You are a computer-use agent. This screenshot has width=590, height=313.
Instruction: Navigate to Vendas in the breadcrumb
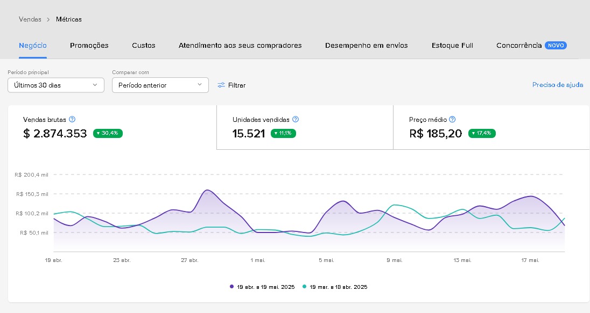(30, 19)
